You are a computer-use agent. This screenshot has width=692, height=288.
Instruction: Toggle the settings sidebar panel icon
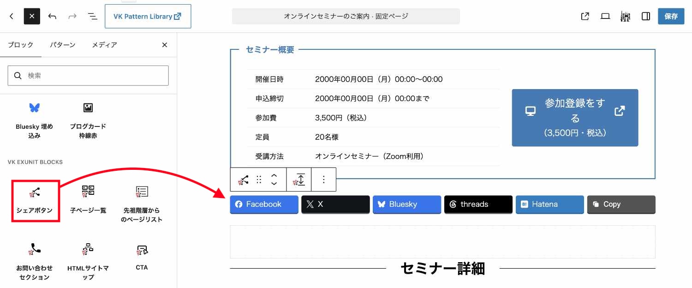click(x=646, y=16)
